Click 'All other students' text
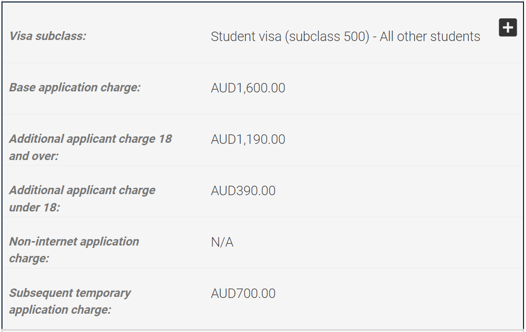 point(430,37)
